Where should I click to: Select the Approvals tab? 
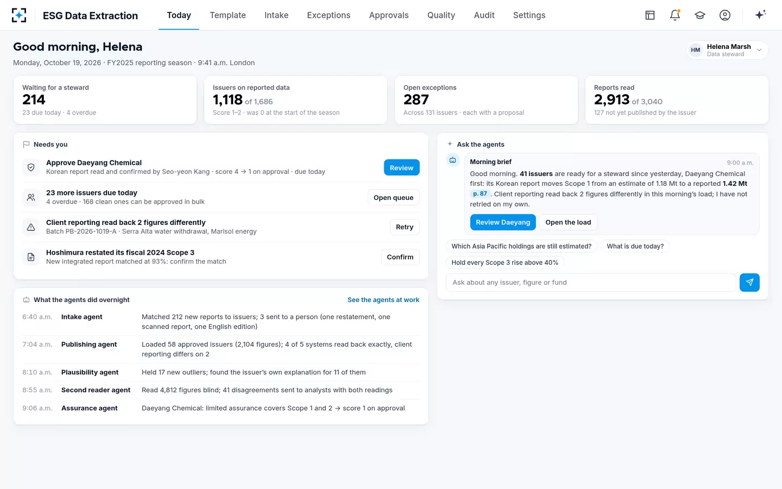tap(389, 15)
